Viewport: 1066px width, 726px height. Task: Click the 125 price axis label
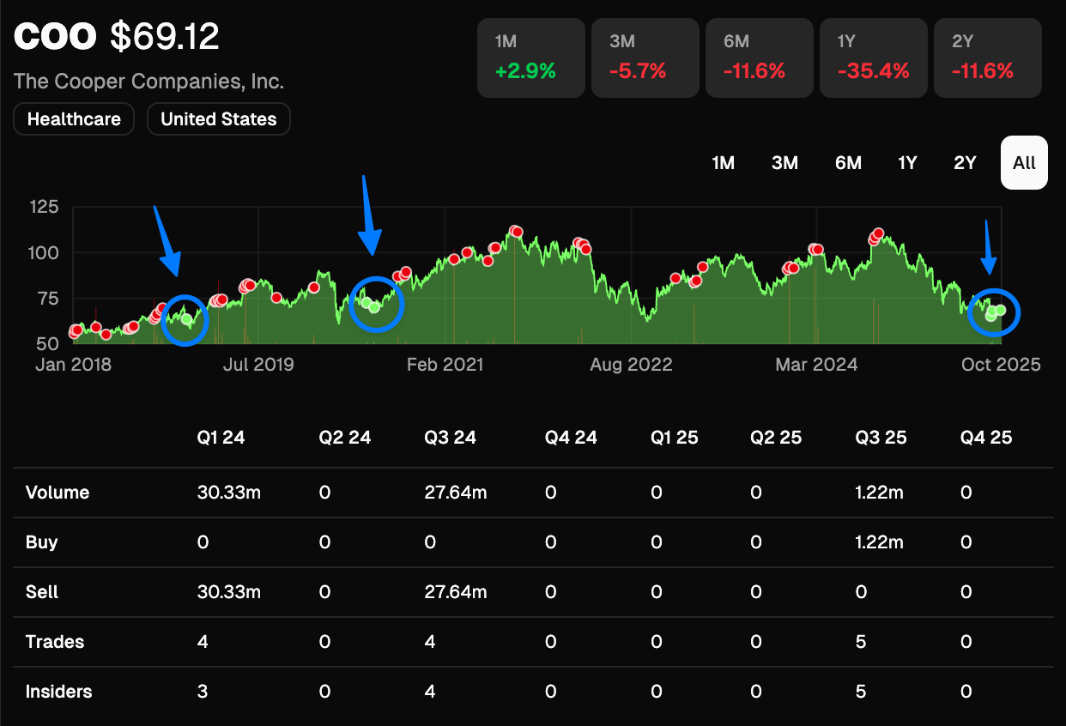coord(44,207)
